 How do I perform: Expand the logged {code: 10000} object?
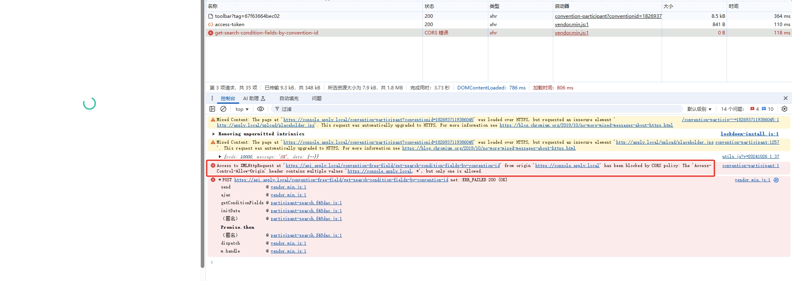click(x=220, y=157)
